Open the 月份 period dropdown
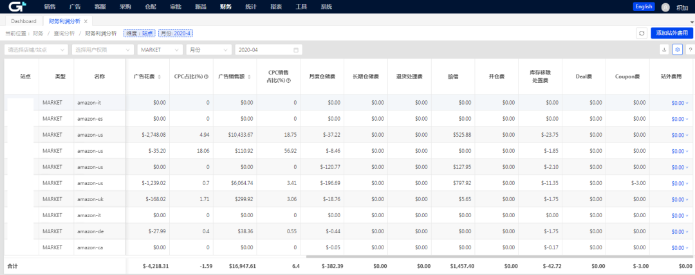The image size is (695, 275). pyautogui.click(x=208, y=50)
